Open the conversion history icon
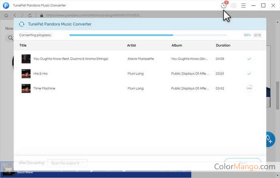280x178 pixels. (x=224, y=6)
